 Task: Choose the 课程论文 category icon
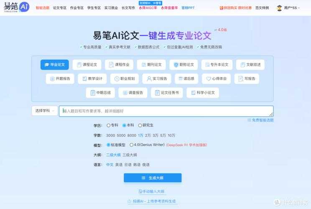click(x=79, y=65)
